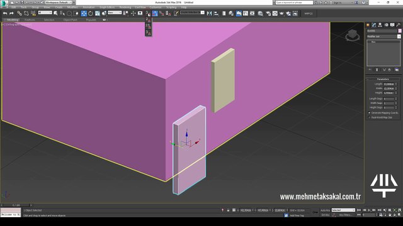Click the circular selection region icon
This screenshot has width=403, height=226.
point(69,13)
